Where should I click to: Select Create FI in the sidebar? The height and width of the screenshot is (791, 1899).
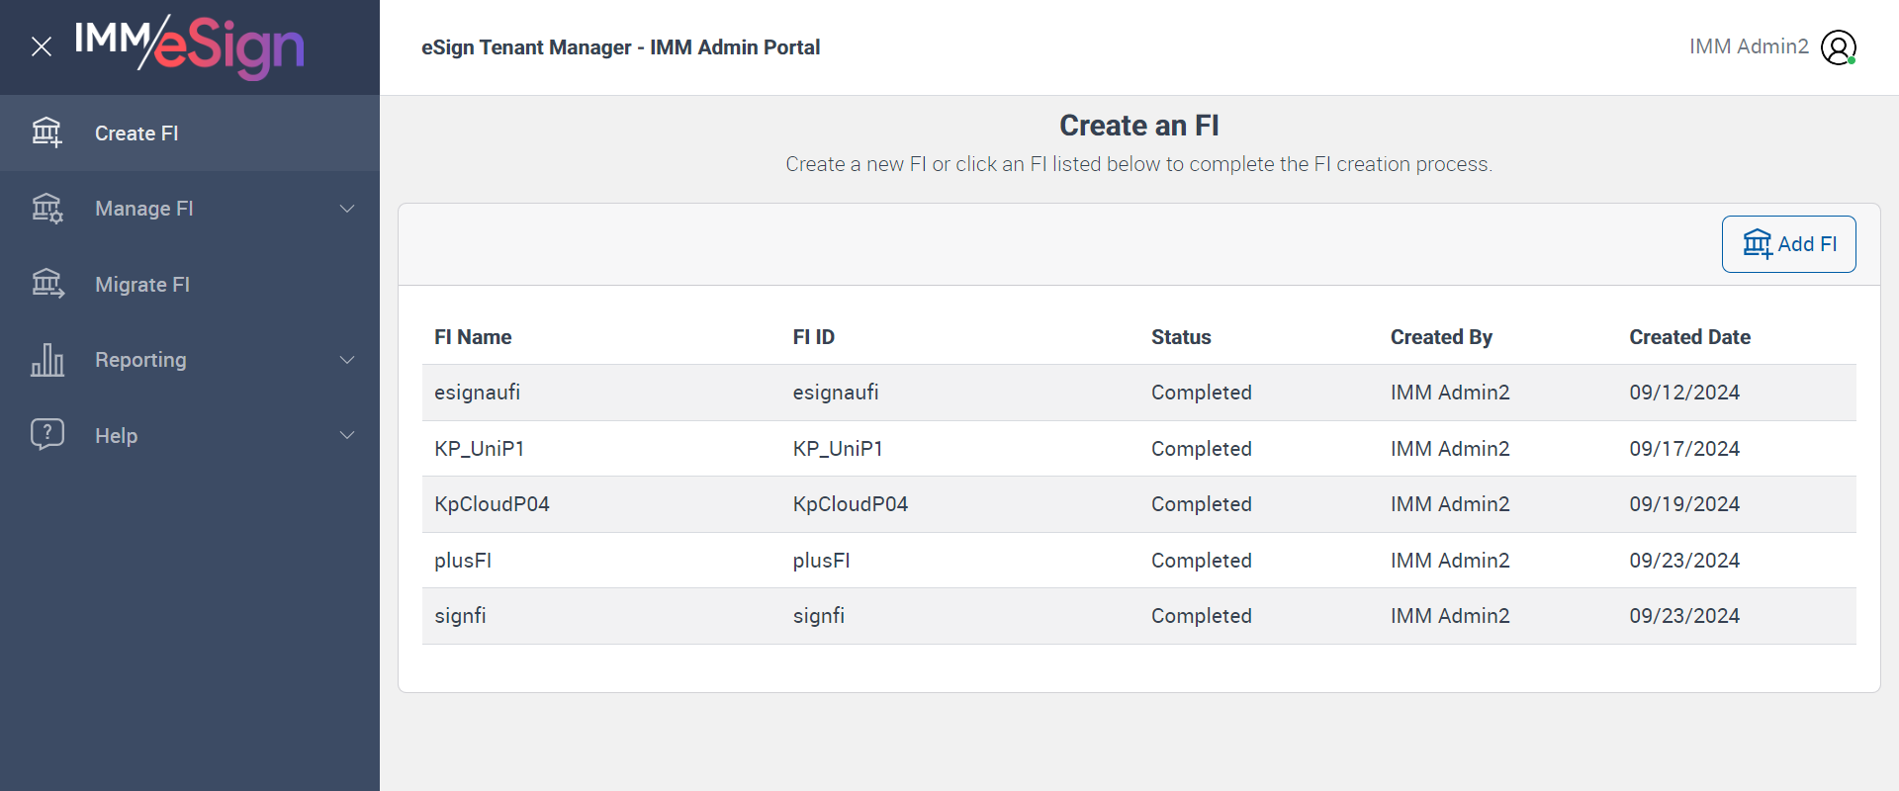click(x=136, y=133)
